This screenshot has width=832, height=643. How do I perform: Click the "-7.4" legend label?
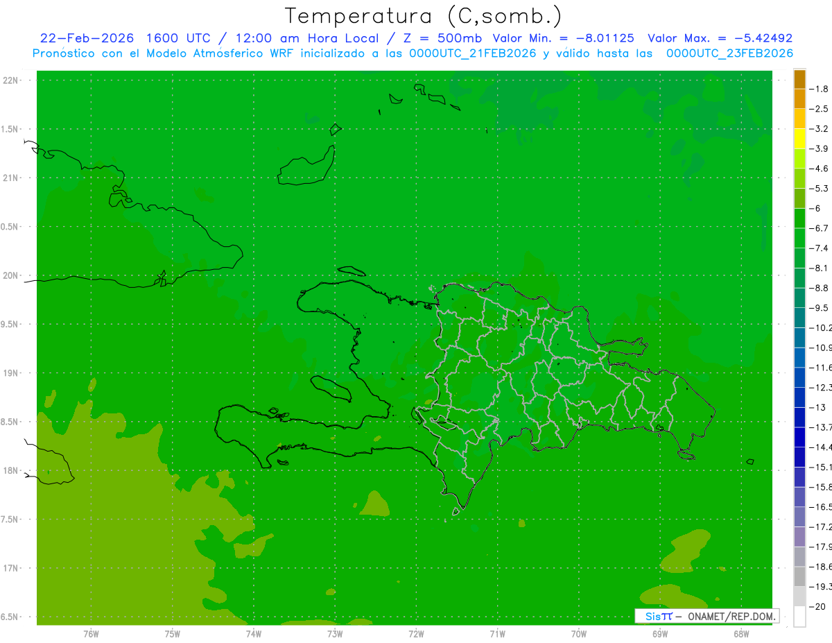tap(819, 248)
